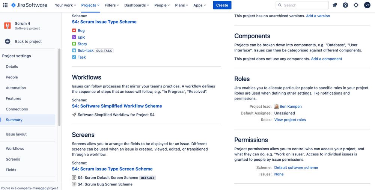The height and width of the screenshot is (190, 375).
Task: Open the Epic issue type link
Action: click(81, 37)
